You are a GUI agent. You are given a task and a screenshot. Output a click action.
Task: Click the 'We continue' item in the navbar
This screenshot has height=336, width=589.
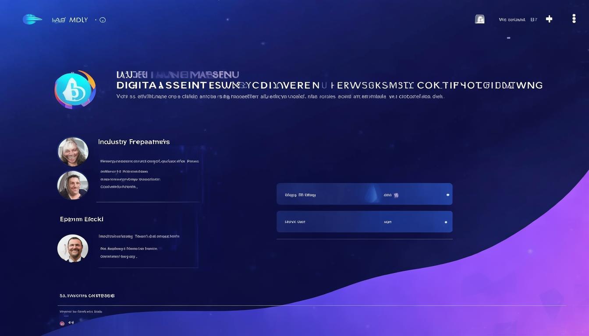512,19
